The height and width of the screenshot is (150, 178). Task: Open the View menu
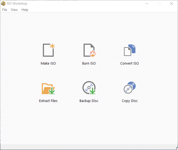[14, 10]
